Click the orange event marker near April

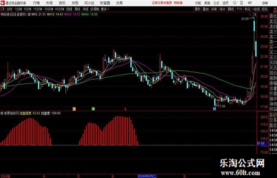(74, 109)
